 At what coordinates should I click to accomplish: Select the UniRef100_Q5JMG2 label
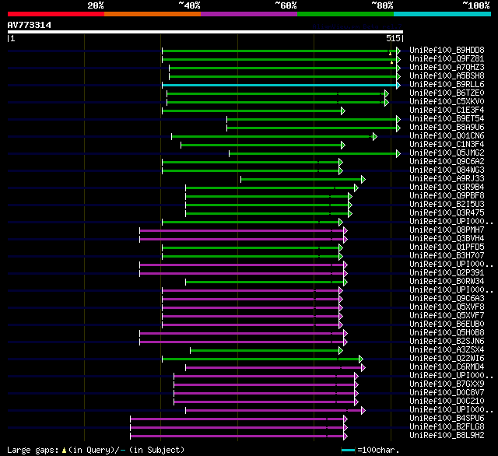[x=447, y=153]
